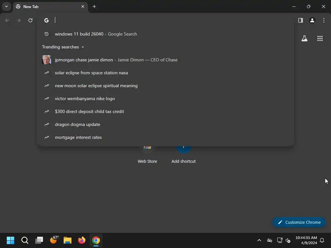Click trending icon beside dragon dogma update
Viewport: 331px width, 248px height.
tap(47, 124)
